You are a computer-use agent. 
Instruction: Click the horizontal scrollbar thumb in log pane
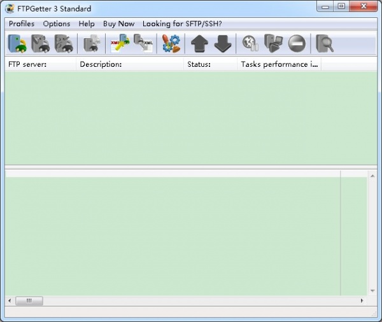point(29,300)
